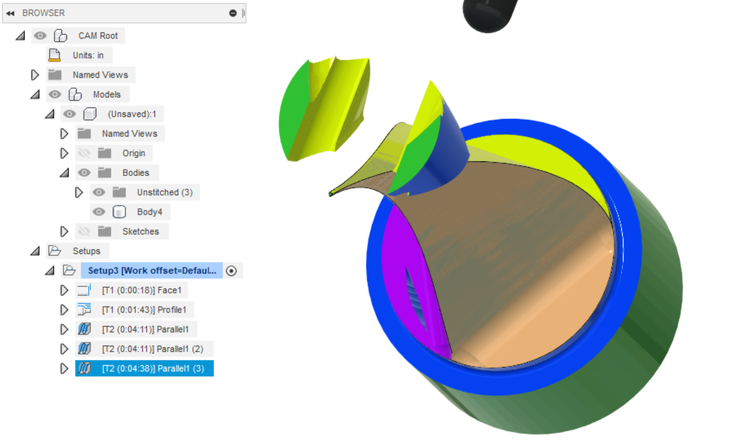The height and width of the screenshot is (444, 746).
Task: Click the Setup3 folder icon
Action: pyautogui.click(x=69, y=270)
